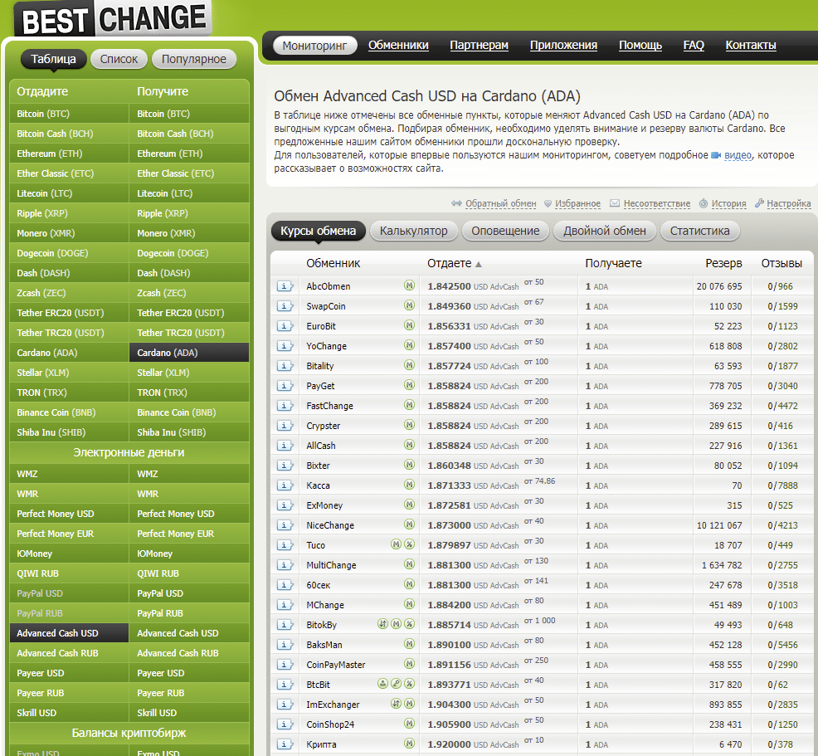818x756 pixels.
Task: Open info icon for AbcObmen exchanger
Action: point(285,286)
